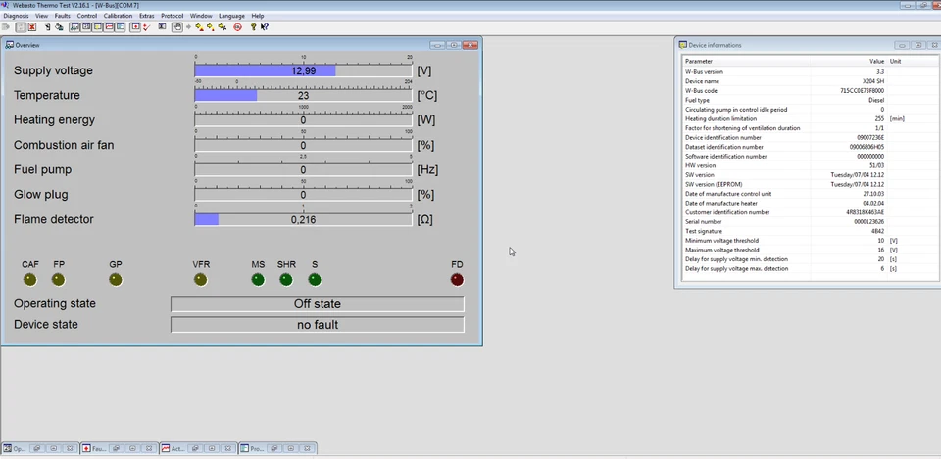Open the Protocol menu

click(x=173, y=16)
